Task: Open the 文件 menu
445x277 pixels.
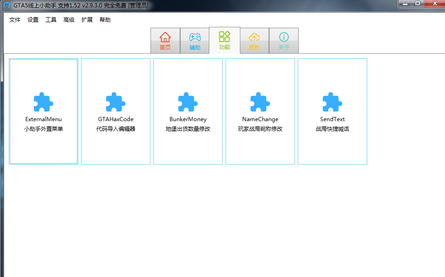Action: (x=15, y=20)
